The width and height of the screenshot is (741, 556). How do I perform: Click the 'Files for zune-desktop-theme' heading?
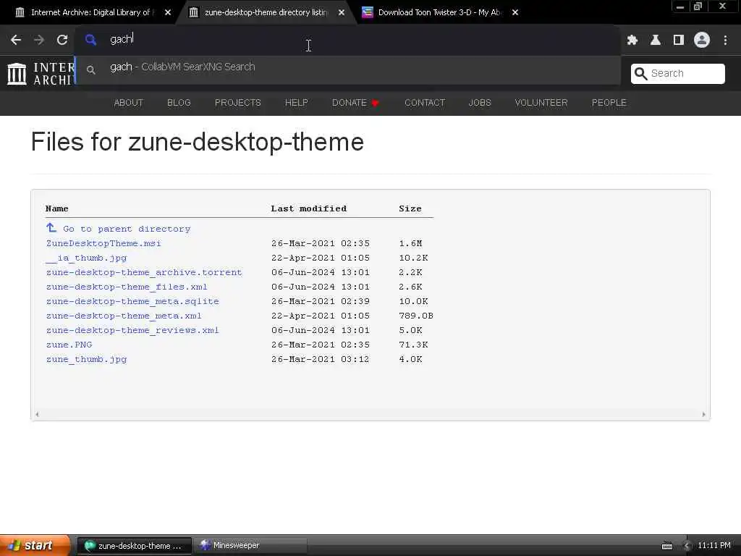[x=198, y=141]
